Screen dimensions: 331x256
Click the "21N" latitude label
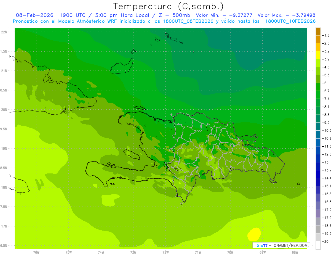[5, 71]
